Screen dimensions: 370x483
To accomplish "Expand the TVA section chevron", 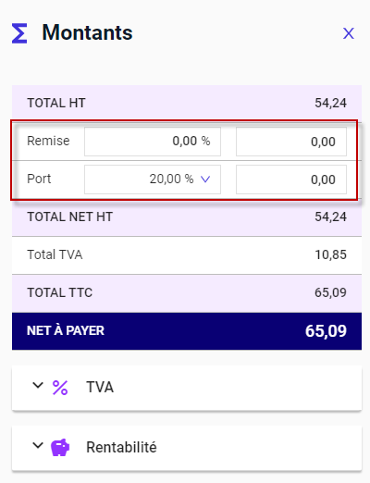I will pos(38,385).
